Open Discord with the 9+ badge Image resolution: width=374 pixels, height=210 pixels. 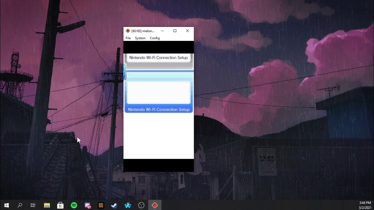(87, 205)
